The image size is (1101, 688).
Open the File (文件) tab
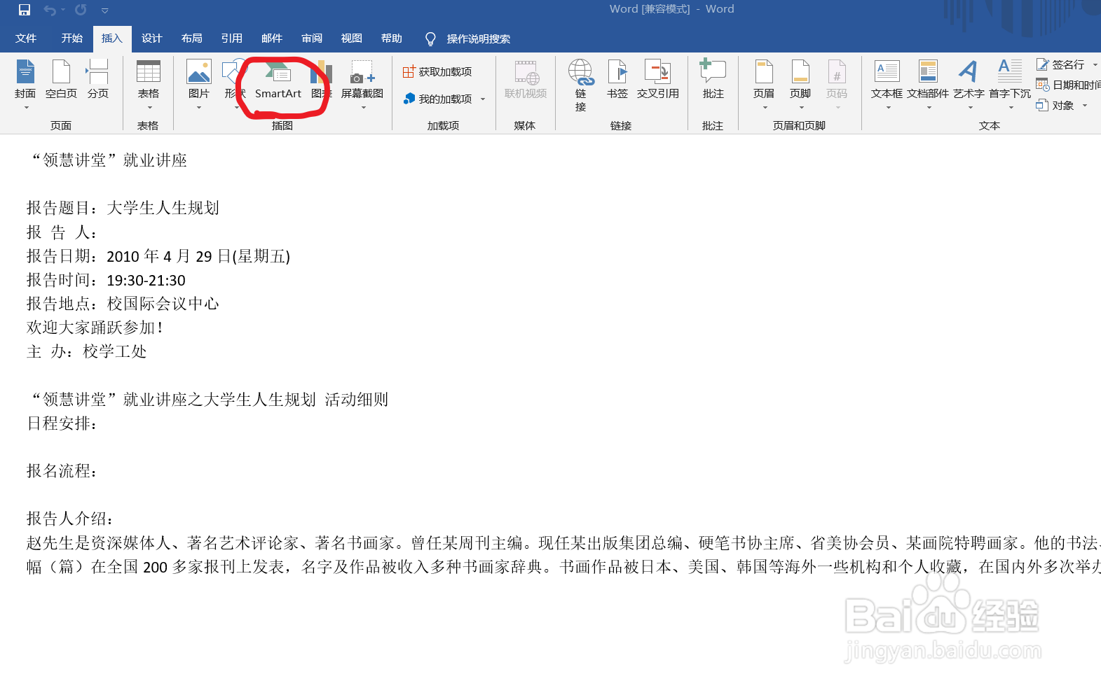26,38
